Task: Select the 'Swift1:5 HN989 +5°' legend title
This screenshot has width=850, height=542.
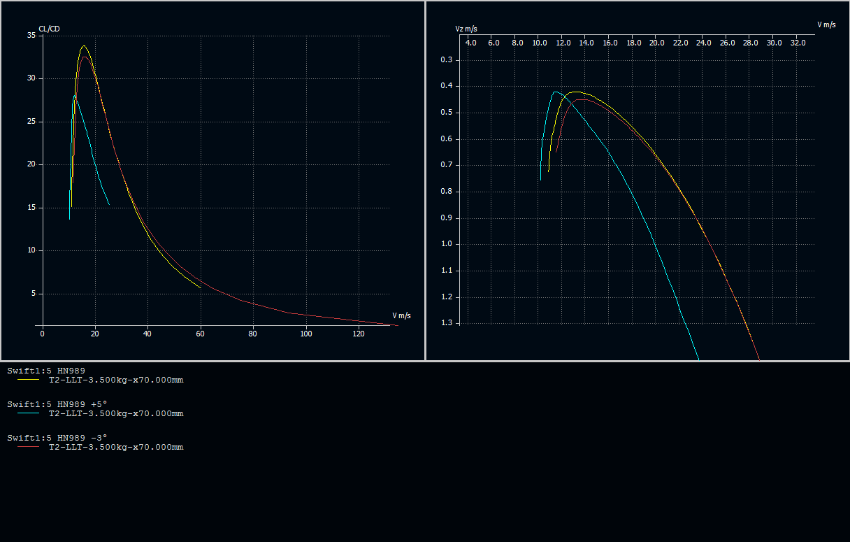Action: pos(57,404)
